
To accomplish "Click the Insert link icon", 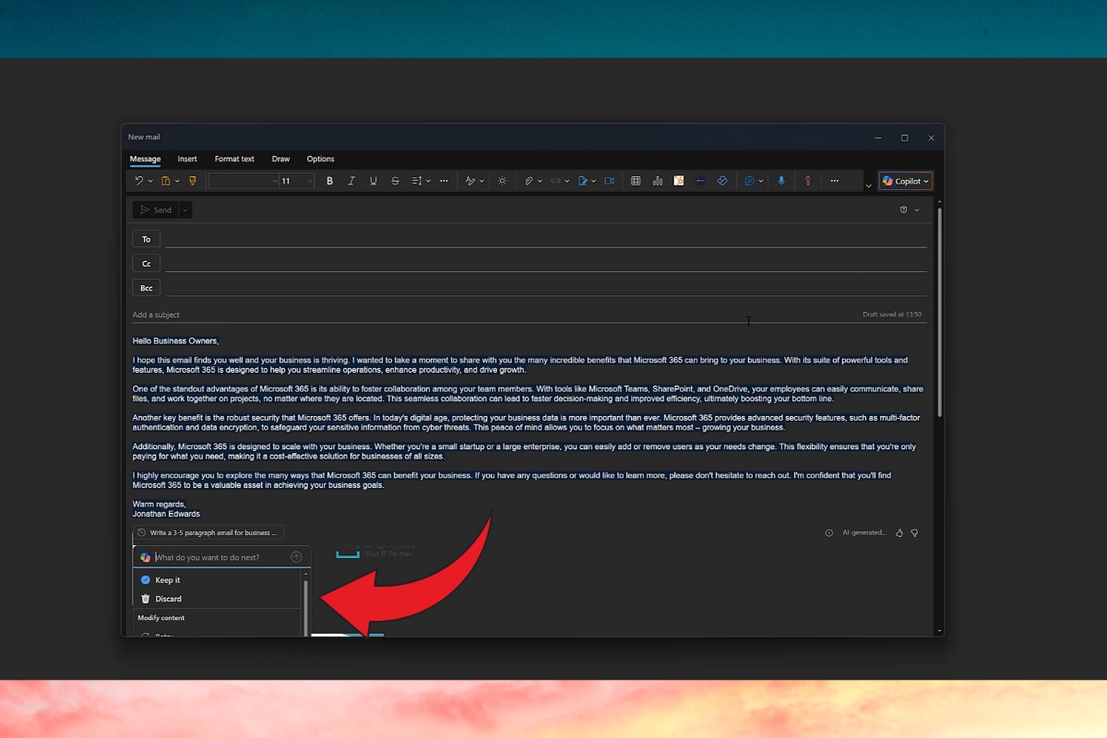I will pyautogui.click(x=555, y=181).
